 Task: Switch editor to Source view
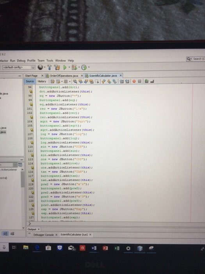point(30,81)
